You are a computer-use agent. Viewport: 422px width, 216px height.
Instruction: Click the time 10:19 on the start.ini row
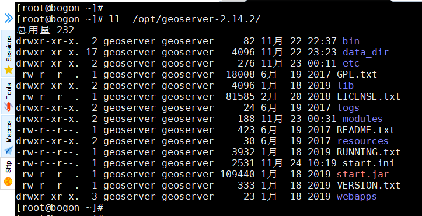322,163
